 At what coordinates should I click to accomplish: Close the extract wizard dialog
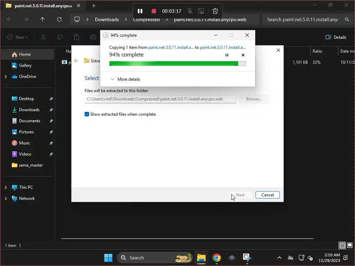(278, 50)
